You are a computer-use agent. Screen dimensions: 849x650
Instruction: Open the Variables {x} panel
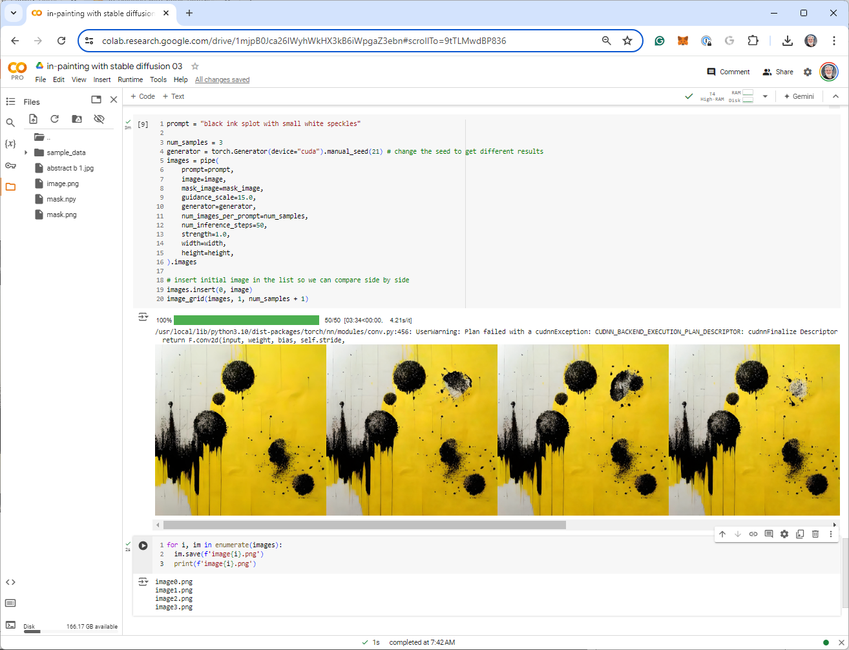pos(10,143)
